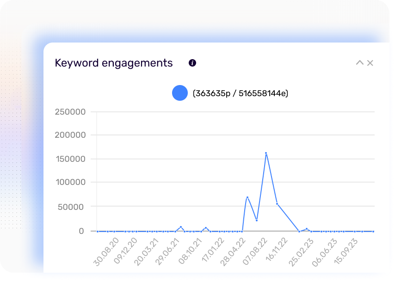
Task: Select the x-axis date 15.09.23
Action: (346, 251)
